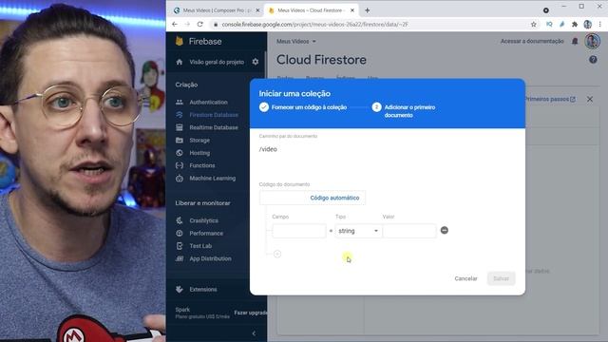Screen dimensions: 608x342
Task: Open Authentication in the Firebase sidebar
Action: click(208, 103)
